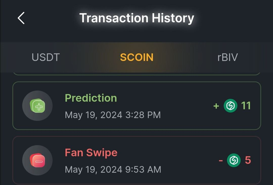Viewport: 273px width, 185px height.
Task: Go back using the left arrow
Action: click(x=21, y=18)
